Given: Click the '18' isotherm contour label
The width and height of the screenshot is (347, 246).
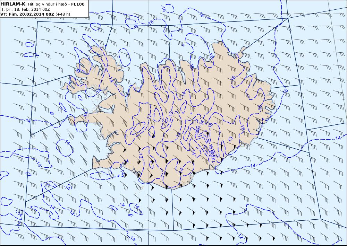Looking at the screenshot, I should 211,125.
